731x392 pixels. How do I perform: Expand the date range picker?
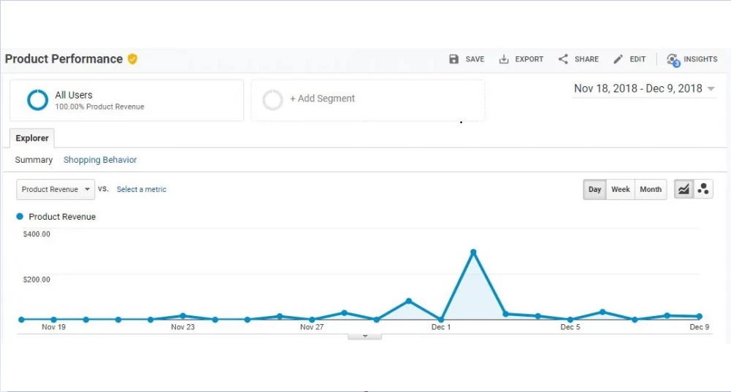(644, 88)
